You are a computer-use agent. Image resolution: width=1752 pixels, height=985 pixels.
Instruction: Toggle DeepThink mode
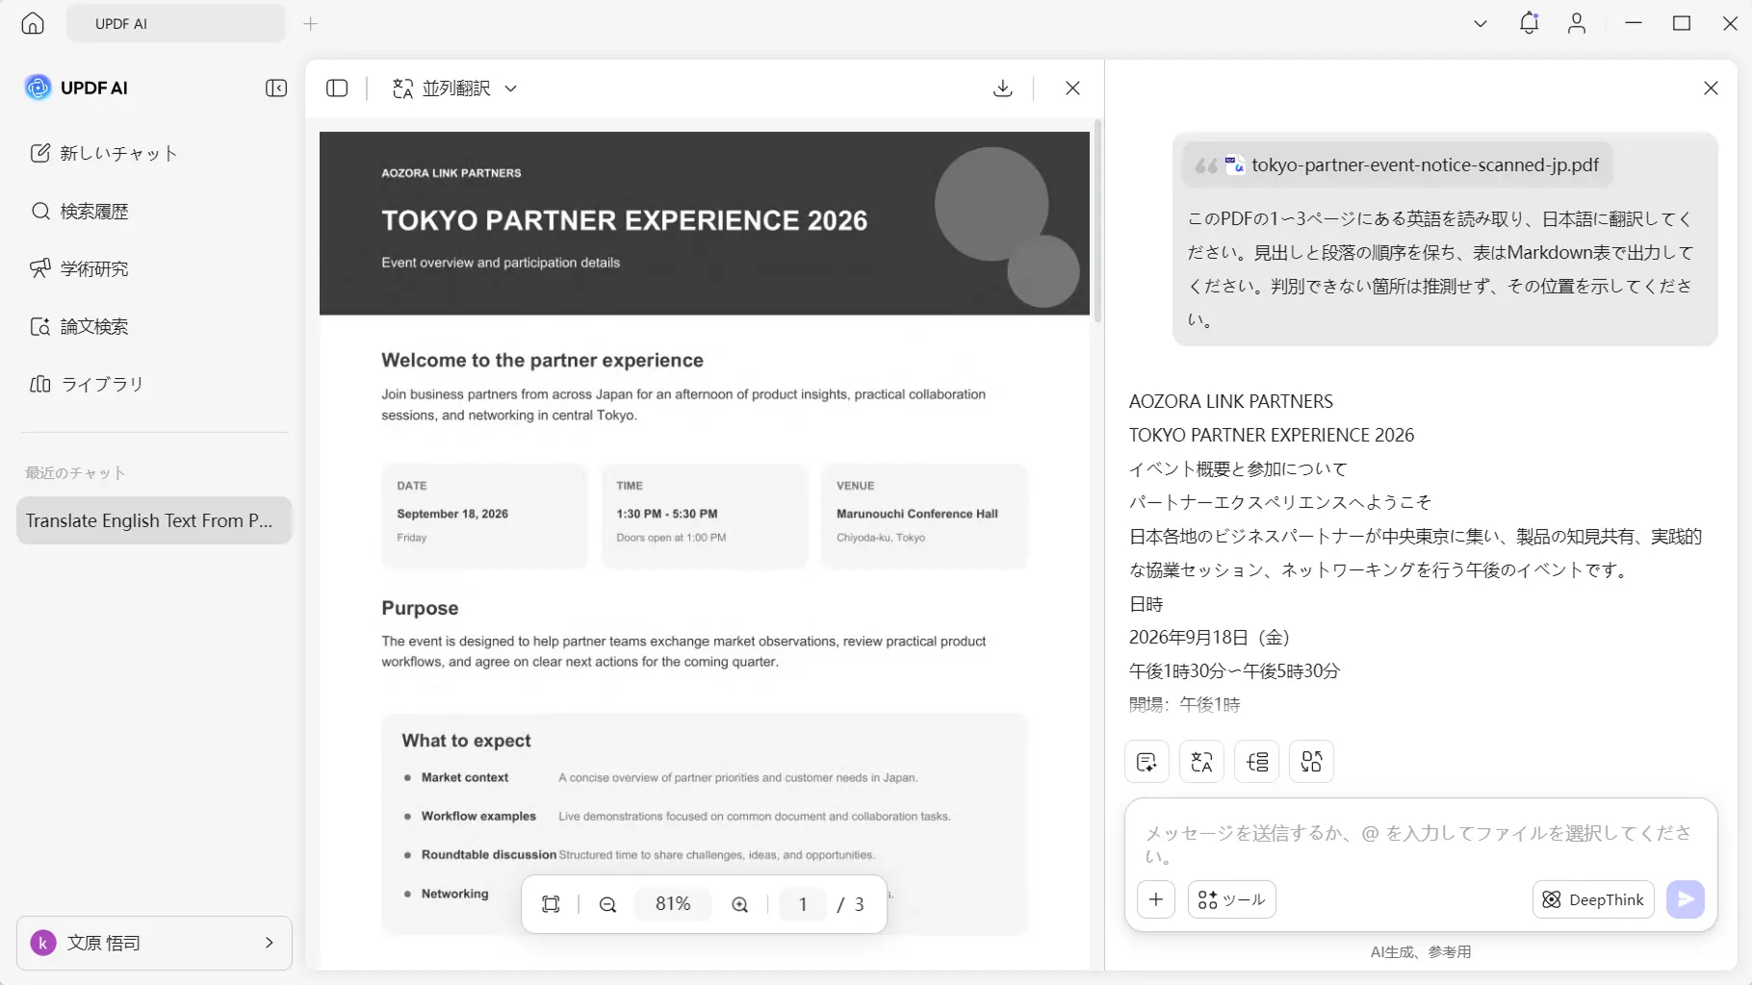tap(1593, 899)
